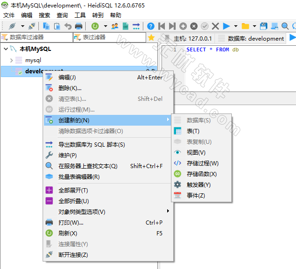Go to last row icon
The width and height of the screenshot is (296, 269).
(172, 26)
